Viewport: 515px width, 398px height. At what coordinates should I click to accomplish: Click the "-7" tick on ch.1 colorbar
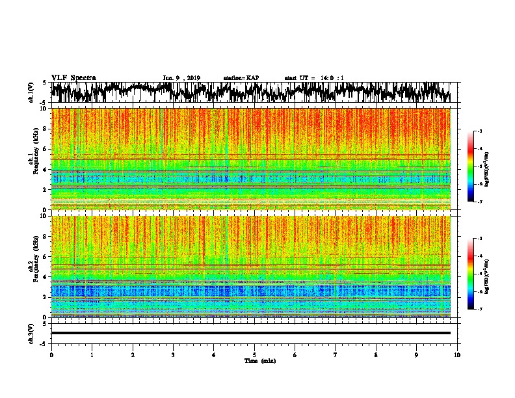pos(479,202)
